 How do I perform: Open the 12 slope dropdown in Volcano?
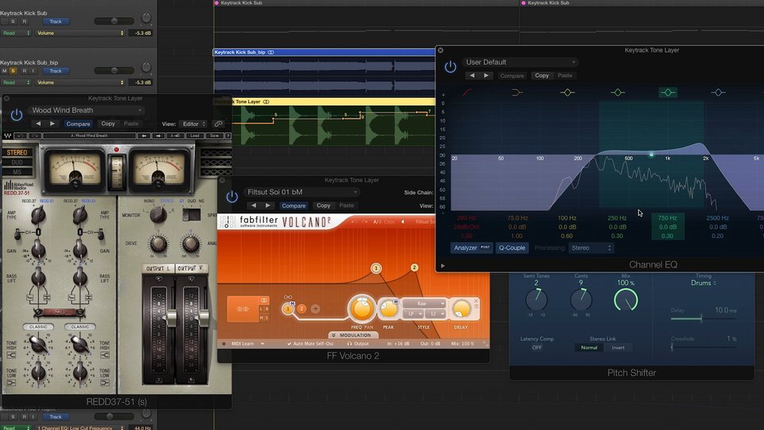pyautogui.click(x=435, y=314)
